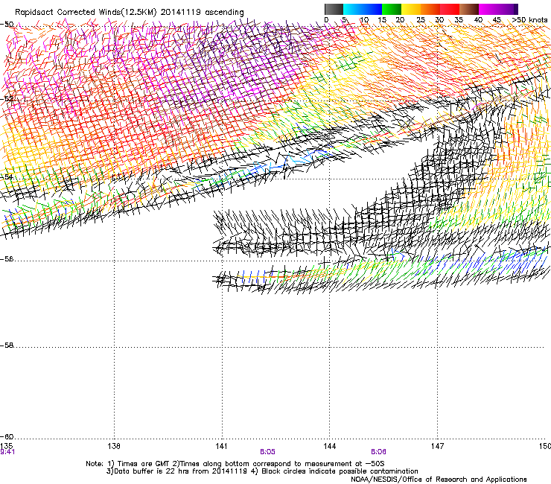Click the longitude label '144'
551x484 pixels.
pos(330,446)
